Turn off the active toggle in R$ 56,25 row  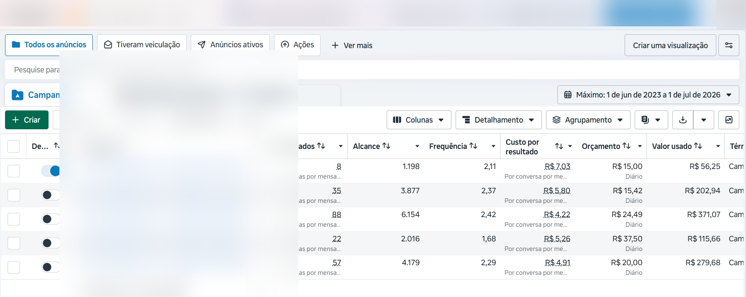point(51,171)
